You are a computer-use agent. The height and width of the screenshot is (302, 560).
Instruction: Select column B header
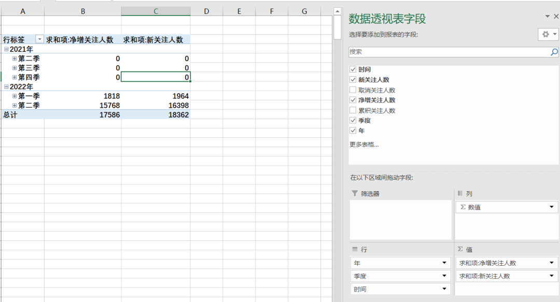click(x=83, y=11)
